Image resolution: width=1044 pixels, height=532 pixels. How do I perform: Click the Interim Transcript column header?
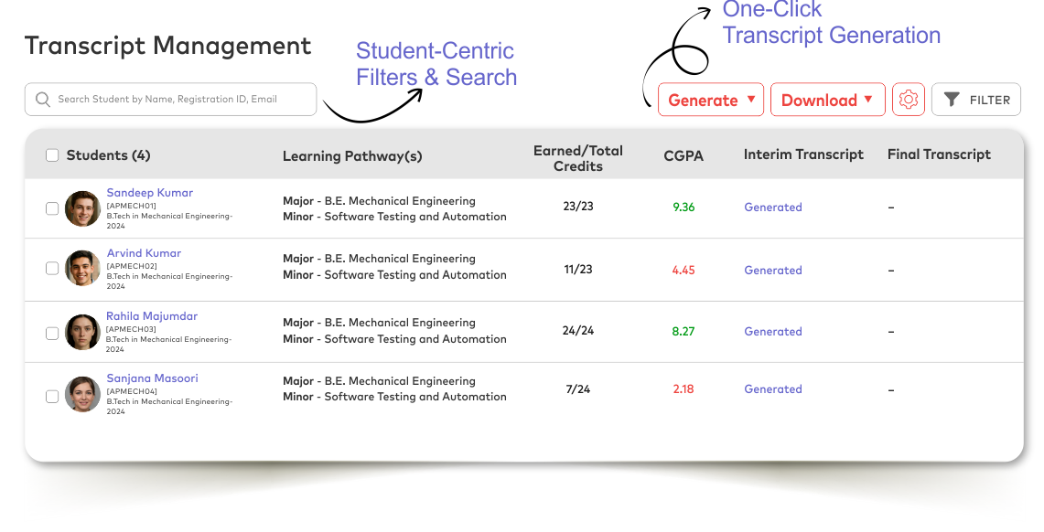803,154
